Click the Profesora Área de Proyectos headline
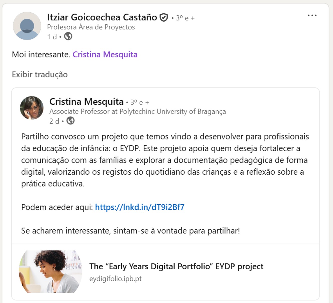This screenshot has width=333, height=303. pyautogui.click(x=91, y=27)
